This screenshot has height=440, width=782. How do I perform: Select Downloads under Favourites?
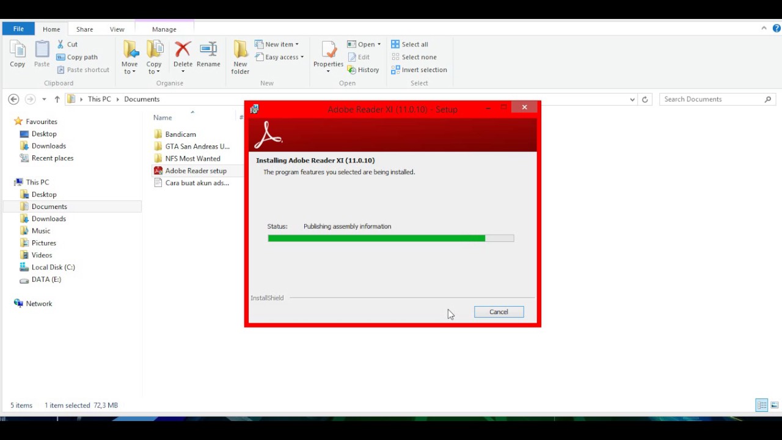(48, 146)
